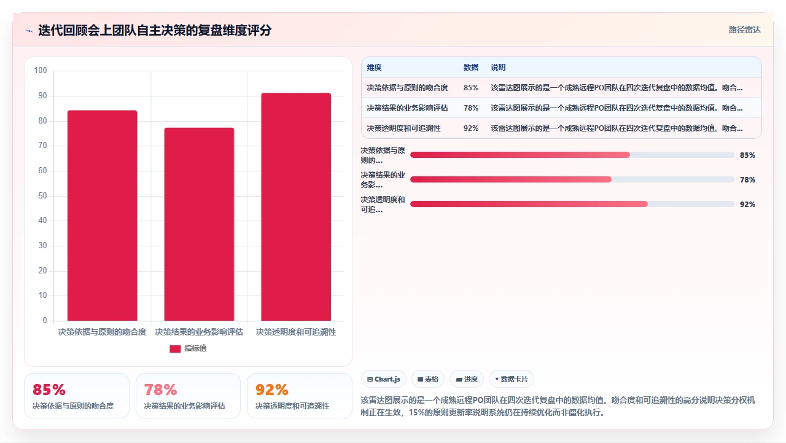The width and height of the screenshot is (786, 443).
Task: Click the page title 迭代回顾会上团队自主决策的复盘维度评分
Action: 155,30
